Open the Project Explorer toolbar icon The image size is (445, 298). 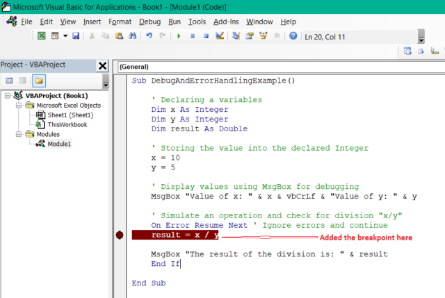(x=236, y=35)
